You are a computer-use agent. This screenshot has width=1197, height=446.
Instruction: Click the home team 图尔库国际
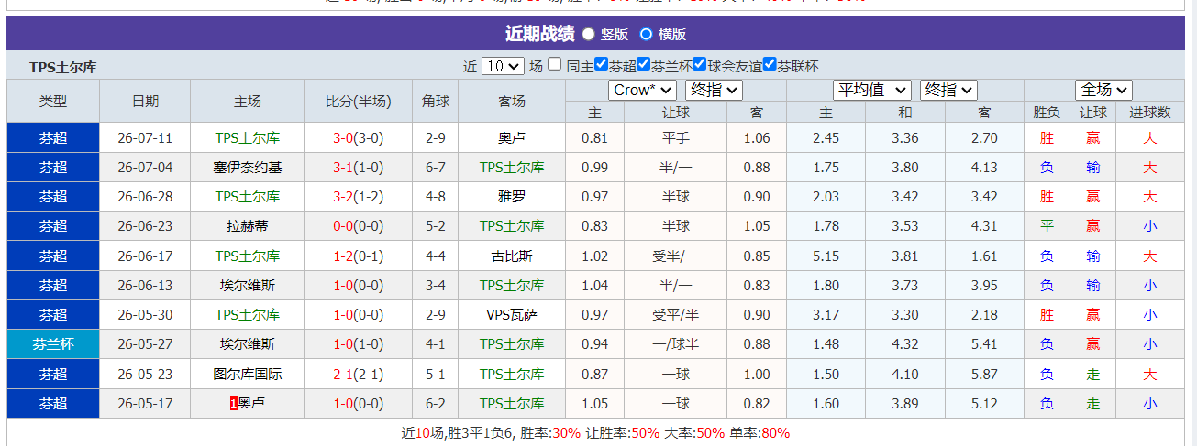(248, 375)
